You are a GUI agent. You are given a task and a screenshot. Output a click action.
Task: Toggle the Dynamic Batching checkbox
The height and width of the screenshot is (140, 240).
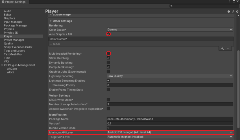tap(108, 63)
